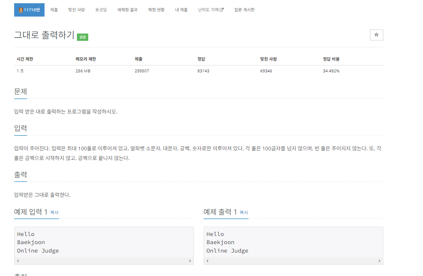Open the 내 제출 tab
The height and width of the screenshot is (276, 423).
181,10
